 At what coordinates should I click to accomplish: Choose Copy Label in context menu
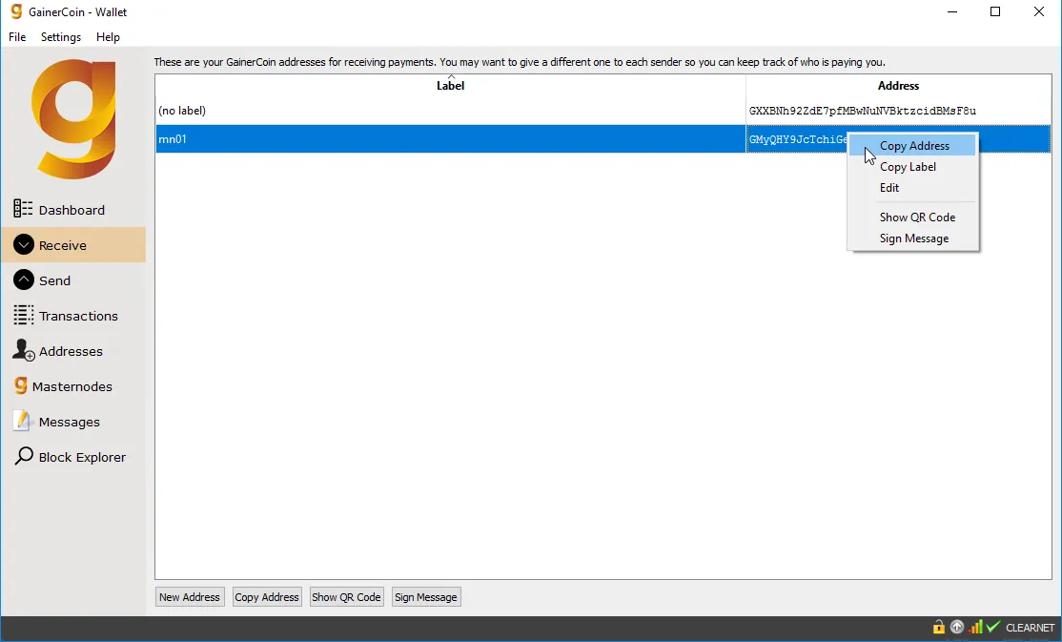[x=913, y=166]
